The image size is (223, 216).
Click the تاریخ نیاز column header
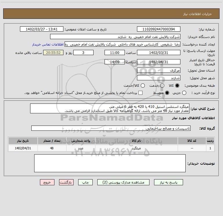point(23,141)
